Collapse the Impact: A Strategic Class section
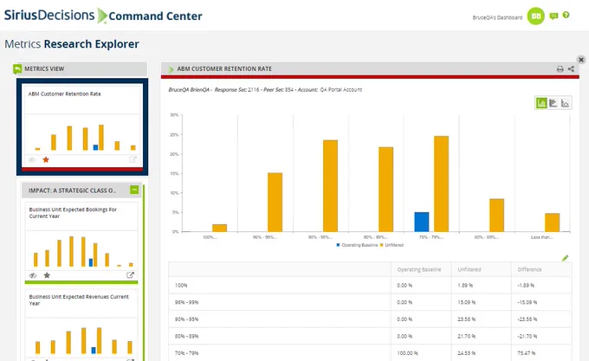The image size is (589, 361). click(x=134, y=190)
